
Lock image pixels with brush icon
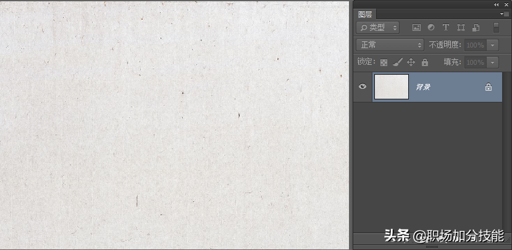coord(397,62)
